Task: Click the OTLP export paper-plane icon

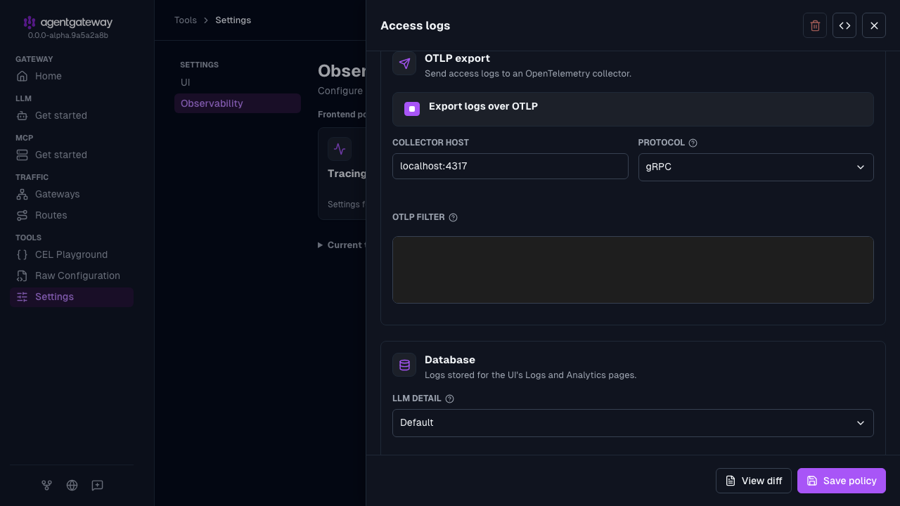Action: [x=404, y=63]
